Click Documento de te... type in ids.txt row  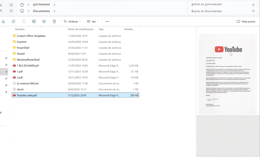click(x=109, y=89)
